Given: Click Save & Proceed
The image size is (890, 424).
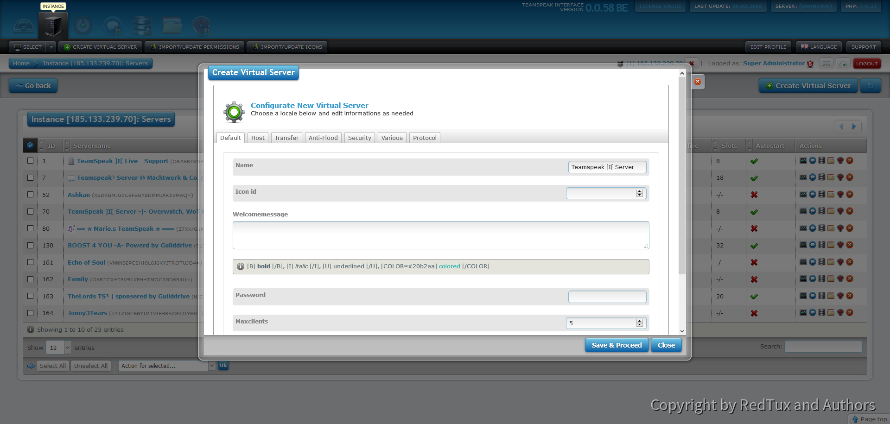Looking at the screenshot, I should [x=617, y=345].
